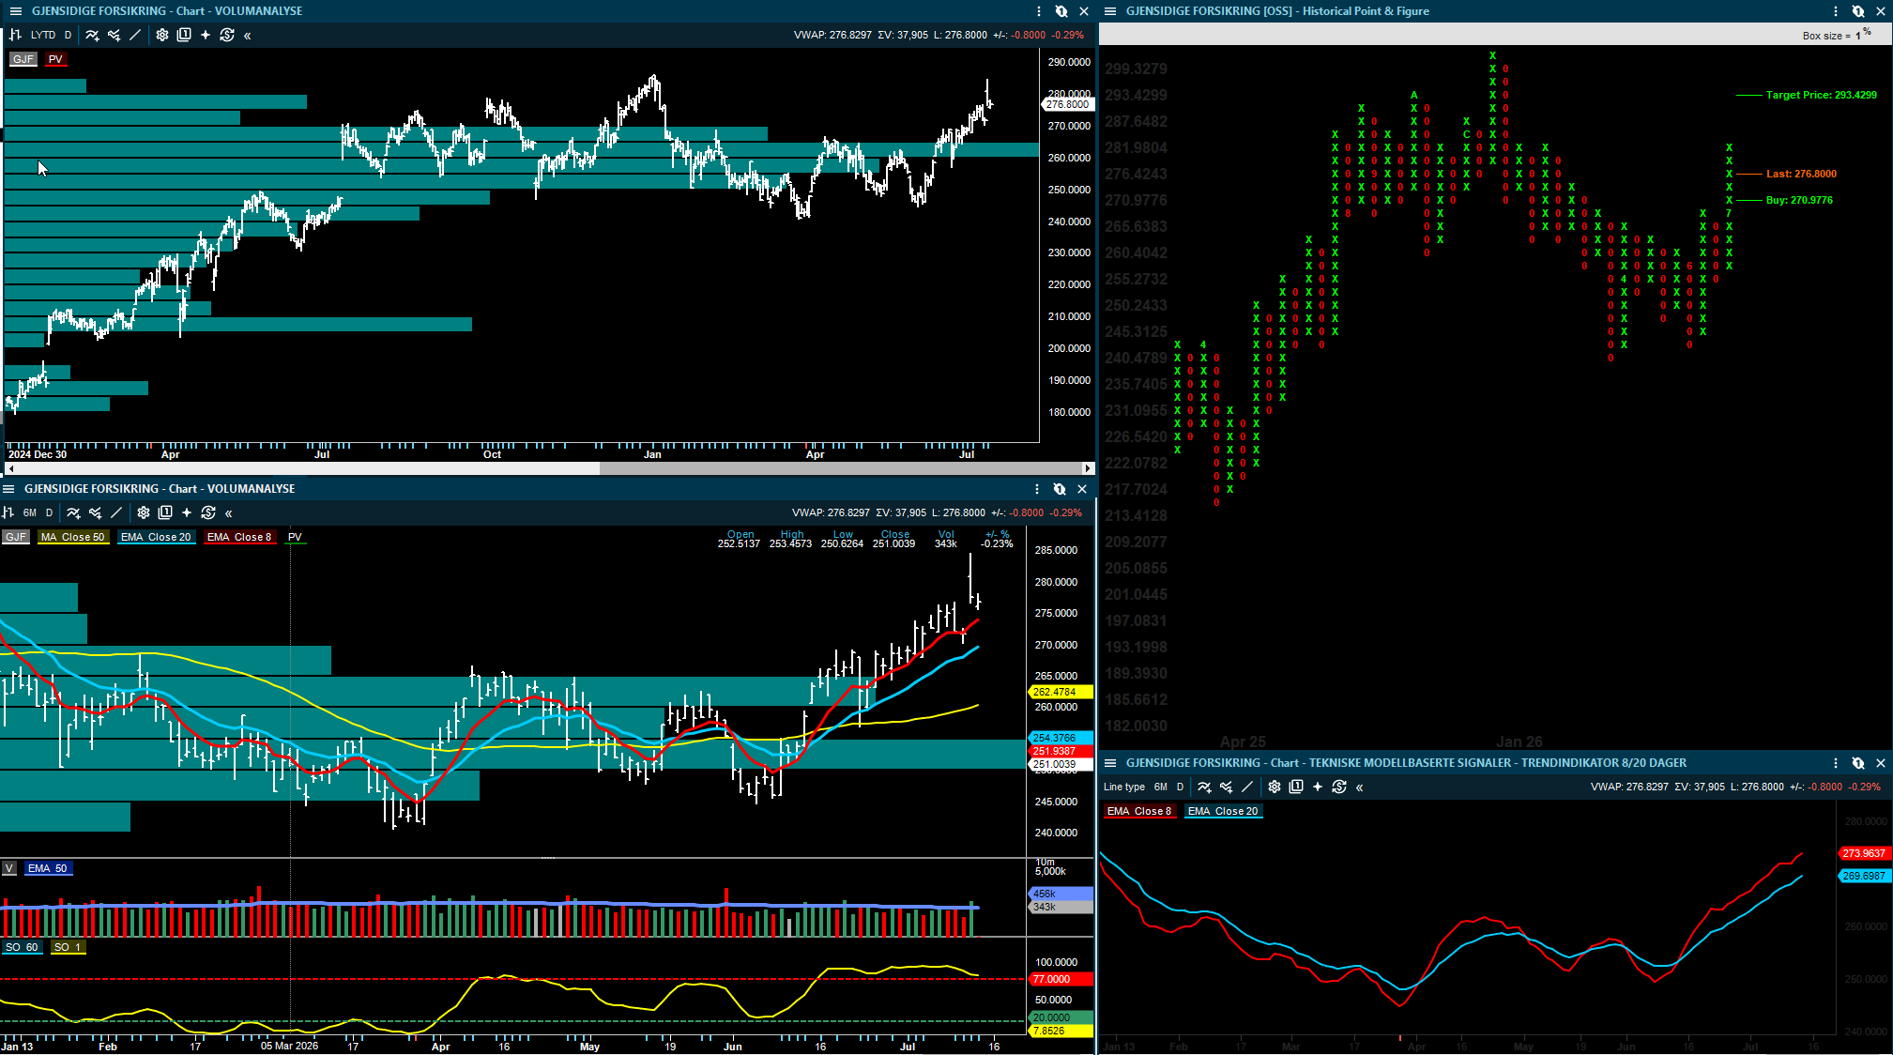Viewport: 1893px width, 1055px height.
Task: Toggle crosshair tool in 6M VOLUMANALYSE chart
Action: tap(187, 512)
